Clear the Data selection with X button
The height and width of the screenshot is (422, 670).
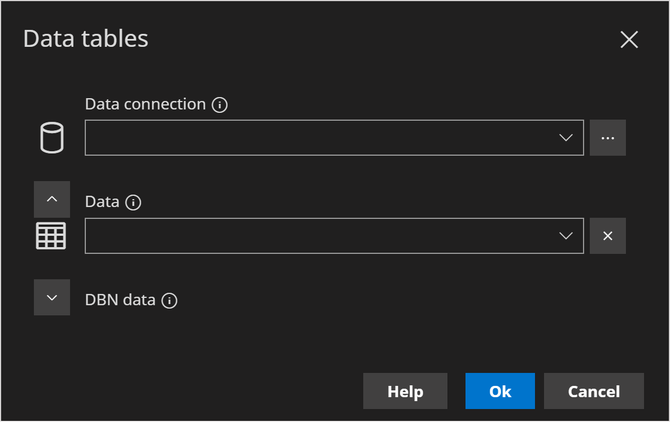tap(607, 236)
